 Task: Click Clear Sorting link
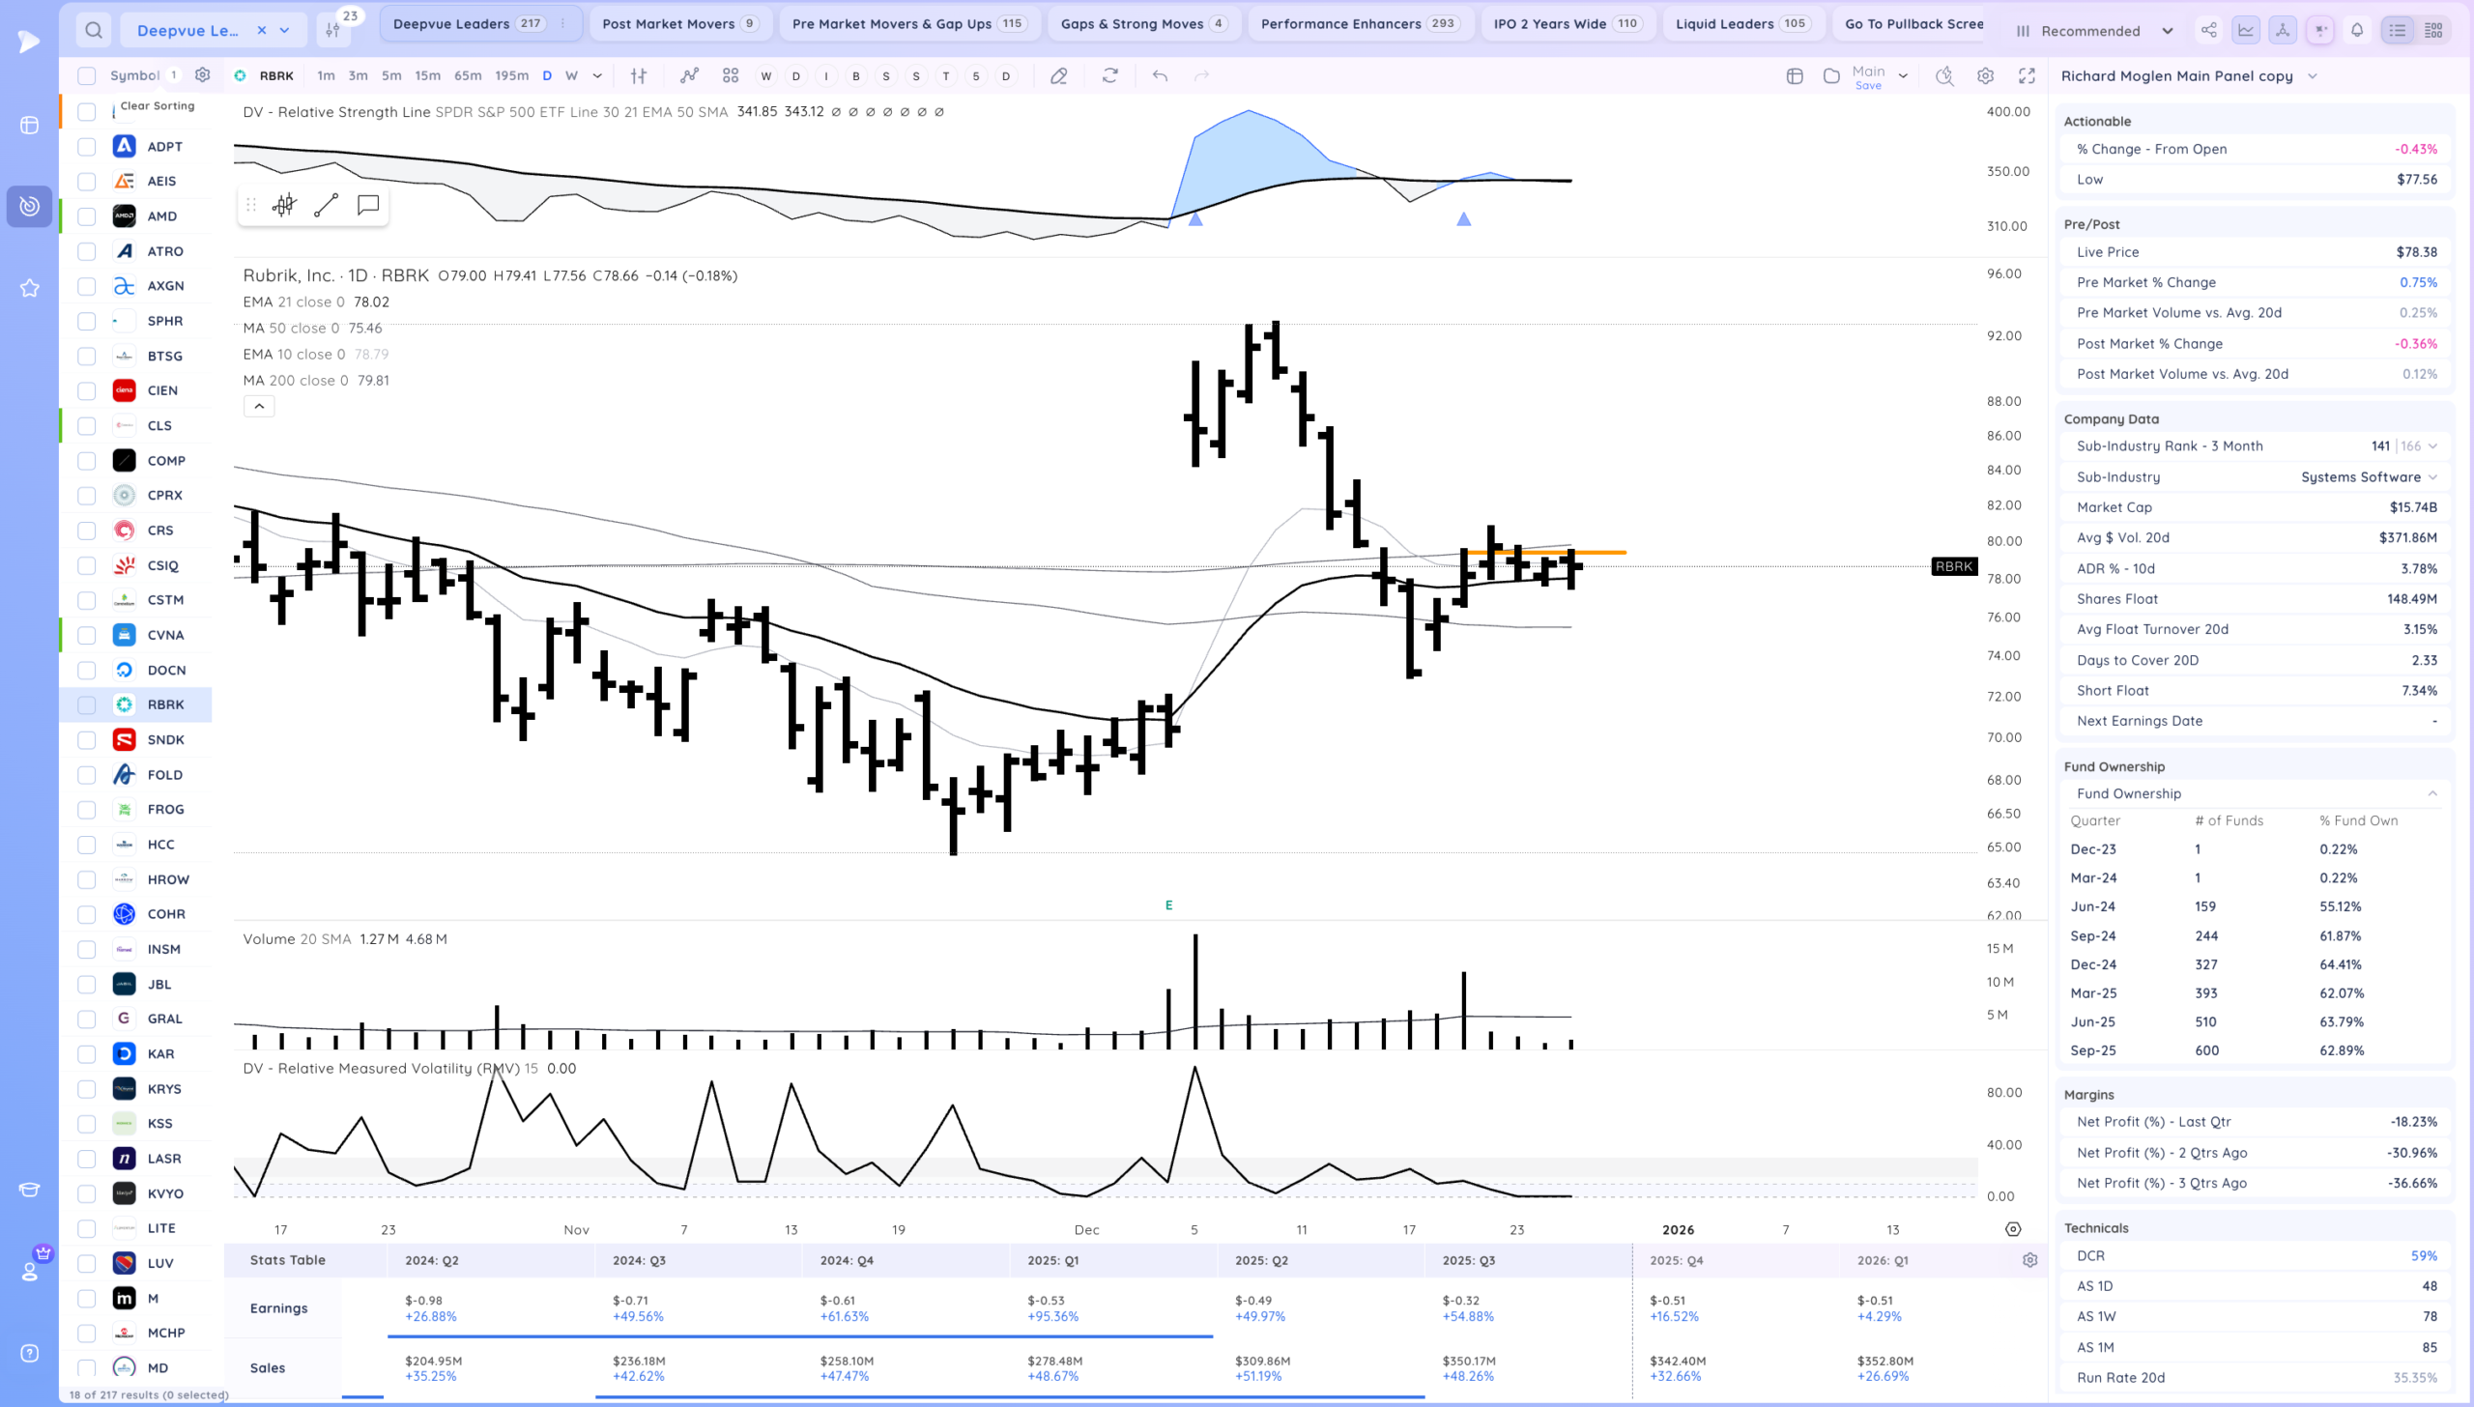pos(158,106)
